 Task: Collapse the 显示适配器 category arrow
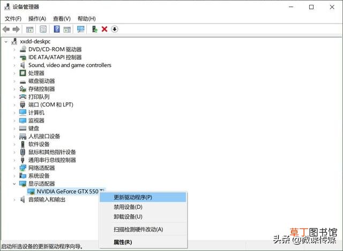[x=14, y=184]
